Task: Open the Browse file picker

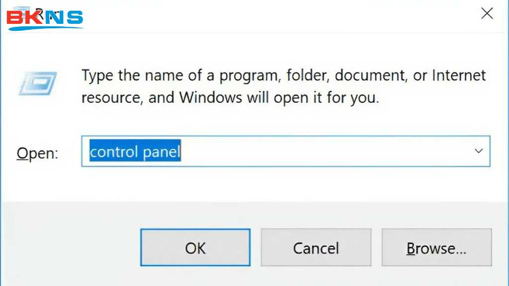Action: pyautogui.click(x=436, y=247)
